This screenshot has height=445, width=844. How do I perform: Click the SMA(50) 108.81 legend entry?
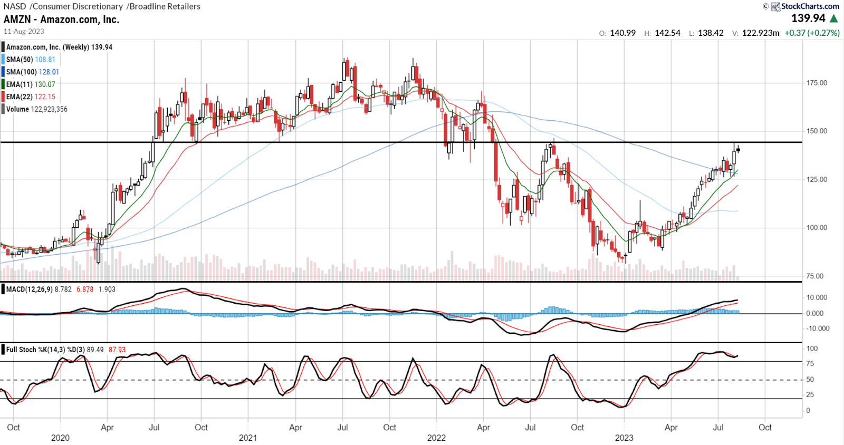(x=31, y=60)
